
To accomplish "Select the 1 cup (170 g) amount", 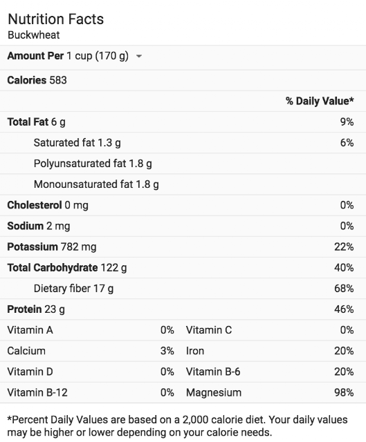I will pyautogui.click(x=98, y=56).
